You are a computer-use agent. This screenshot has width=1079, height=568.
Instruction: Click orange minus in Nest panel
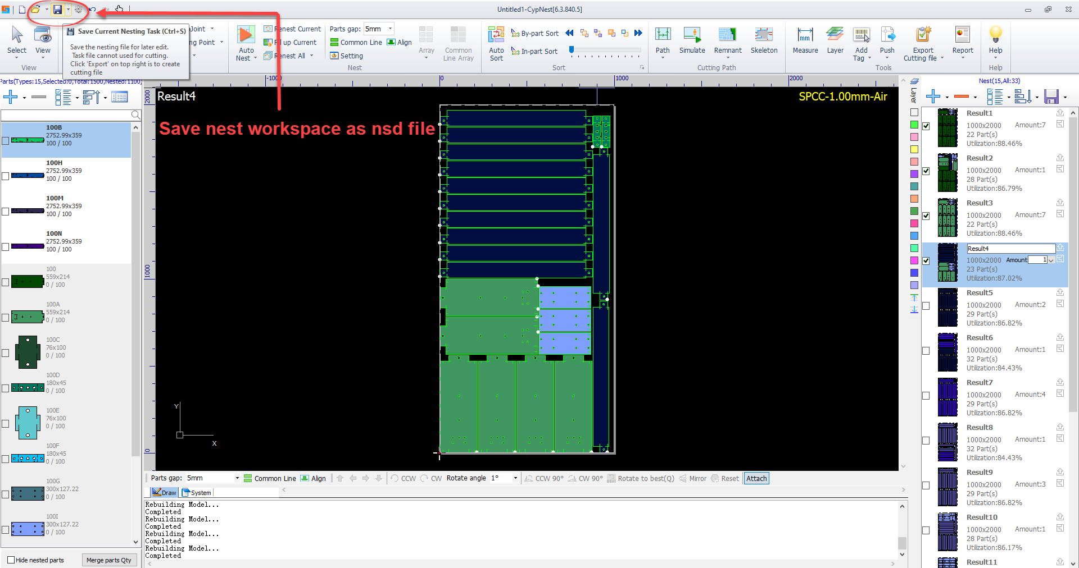962,97
